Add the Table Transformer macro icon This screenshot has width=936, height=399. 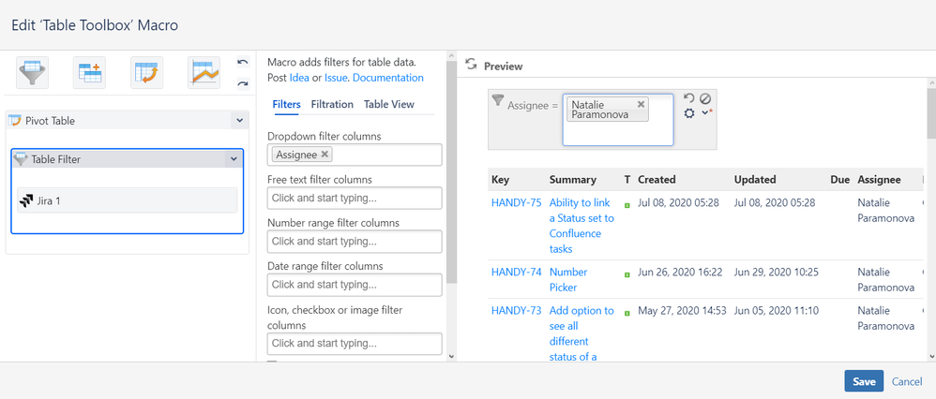click(x=89, y=73)
